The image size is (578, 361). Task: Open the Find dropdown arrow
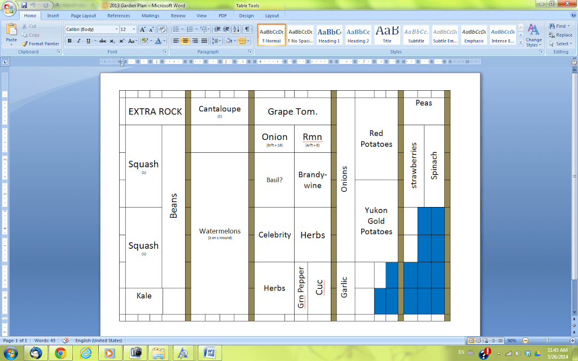point(568,26)
